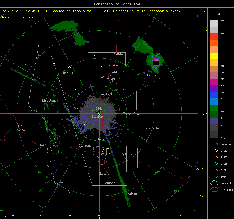Click the green 22JP arrow legend icon

(214, 170)
